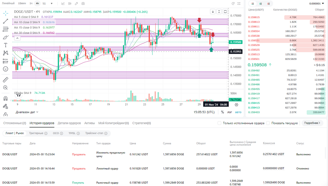Screen dimensions: 328x186
Task: Open the Отложенные (2) tab
Action: pyautogui.click(x=15, y=123)
